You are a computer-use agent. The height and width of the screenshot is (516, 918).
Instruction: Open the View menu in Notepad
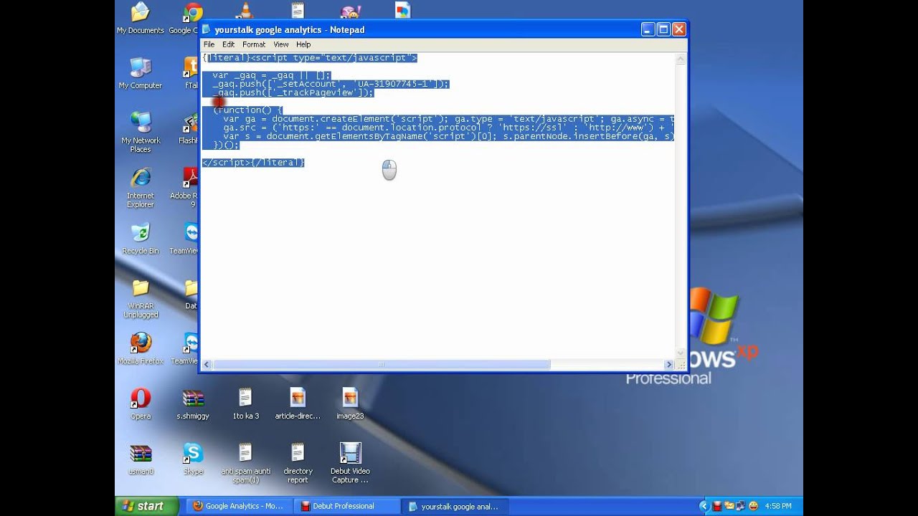(x=281, y=44)
